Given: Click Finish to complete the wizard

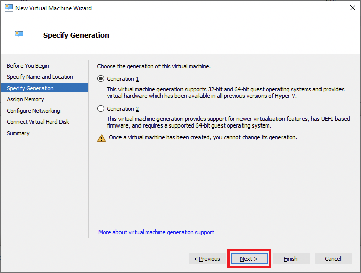Looking at the screenshot, I should click(291, 259).
